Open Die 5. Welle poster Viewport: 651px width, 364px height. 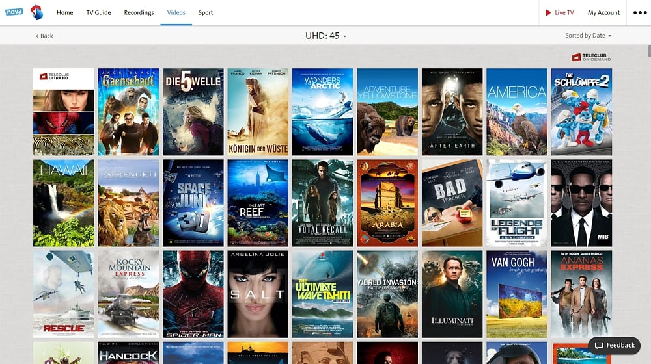[x=193, y=112]
